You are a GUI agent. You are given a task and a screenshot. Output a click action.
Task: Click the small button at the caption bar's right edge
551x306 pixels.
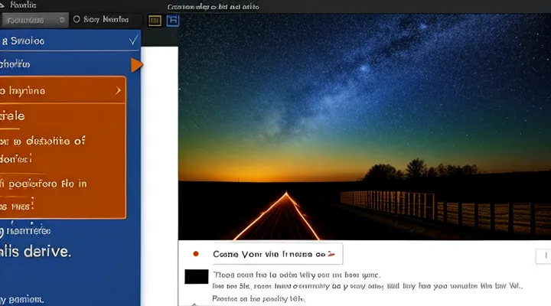click(546, 253)
